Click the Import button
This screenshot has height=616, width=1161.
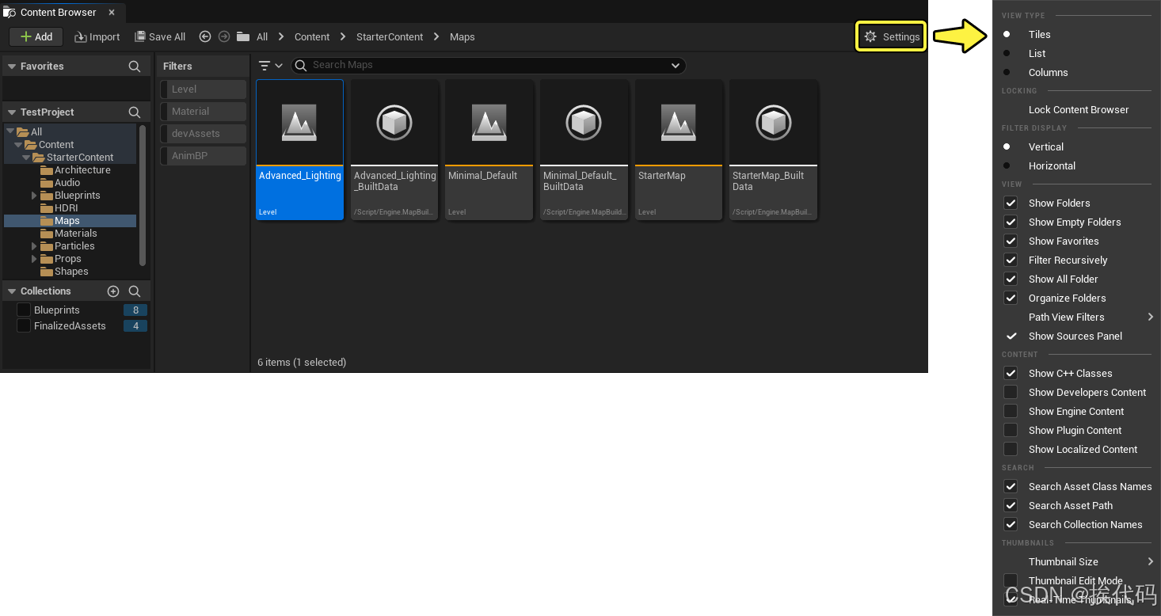97,36
